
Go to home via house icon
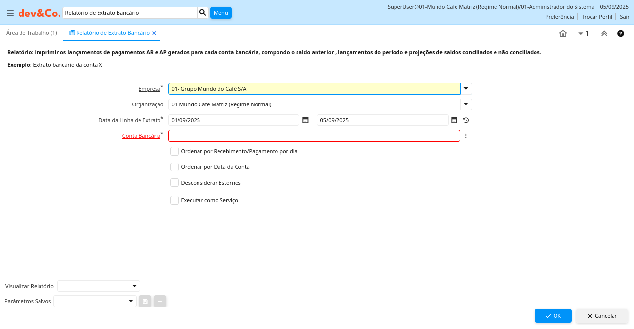coord(563,33)
